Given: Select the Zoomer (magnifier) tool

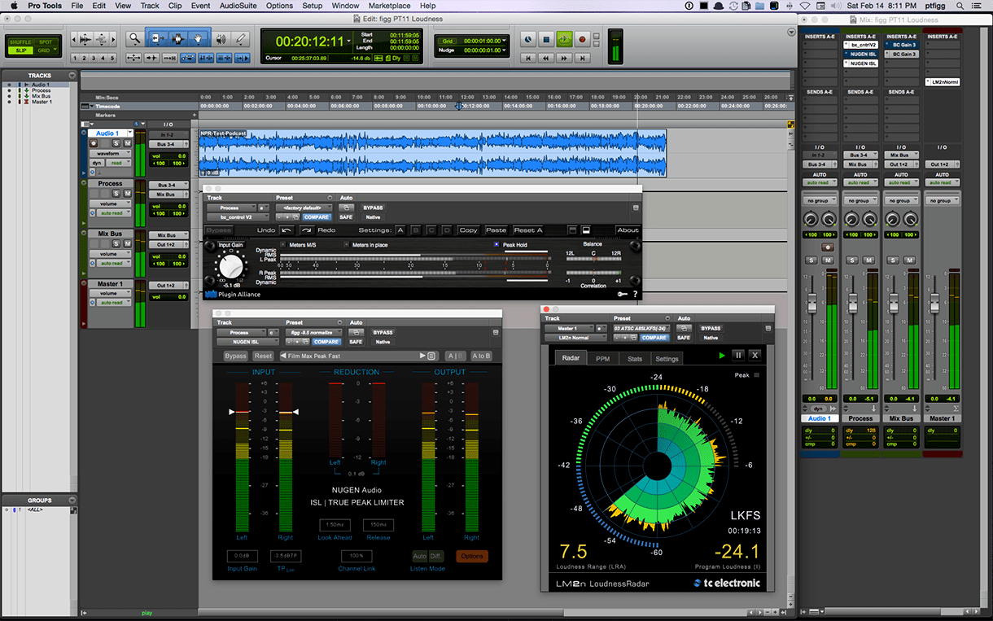Looking at the screenshot, I should pyautogui.click(x=134, y=38).
